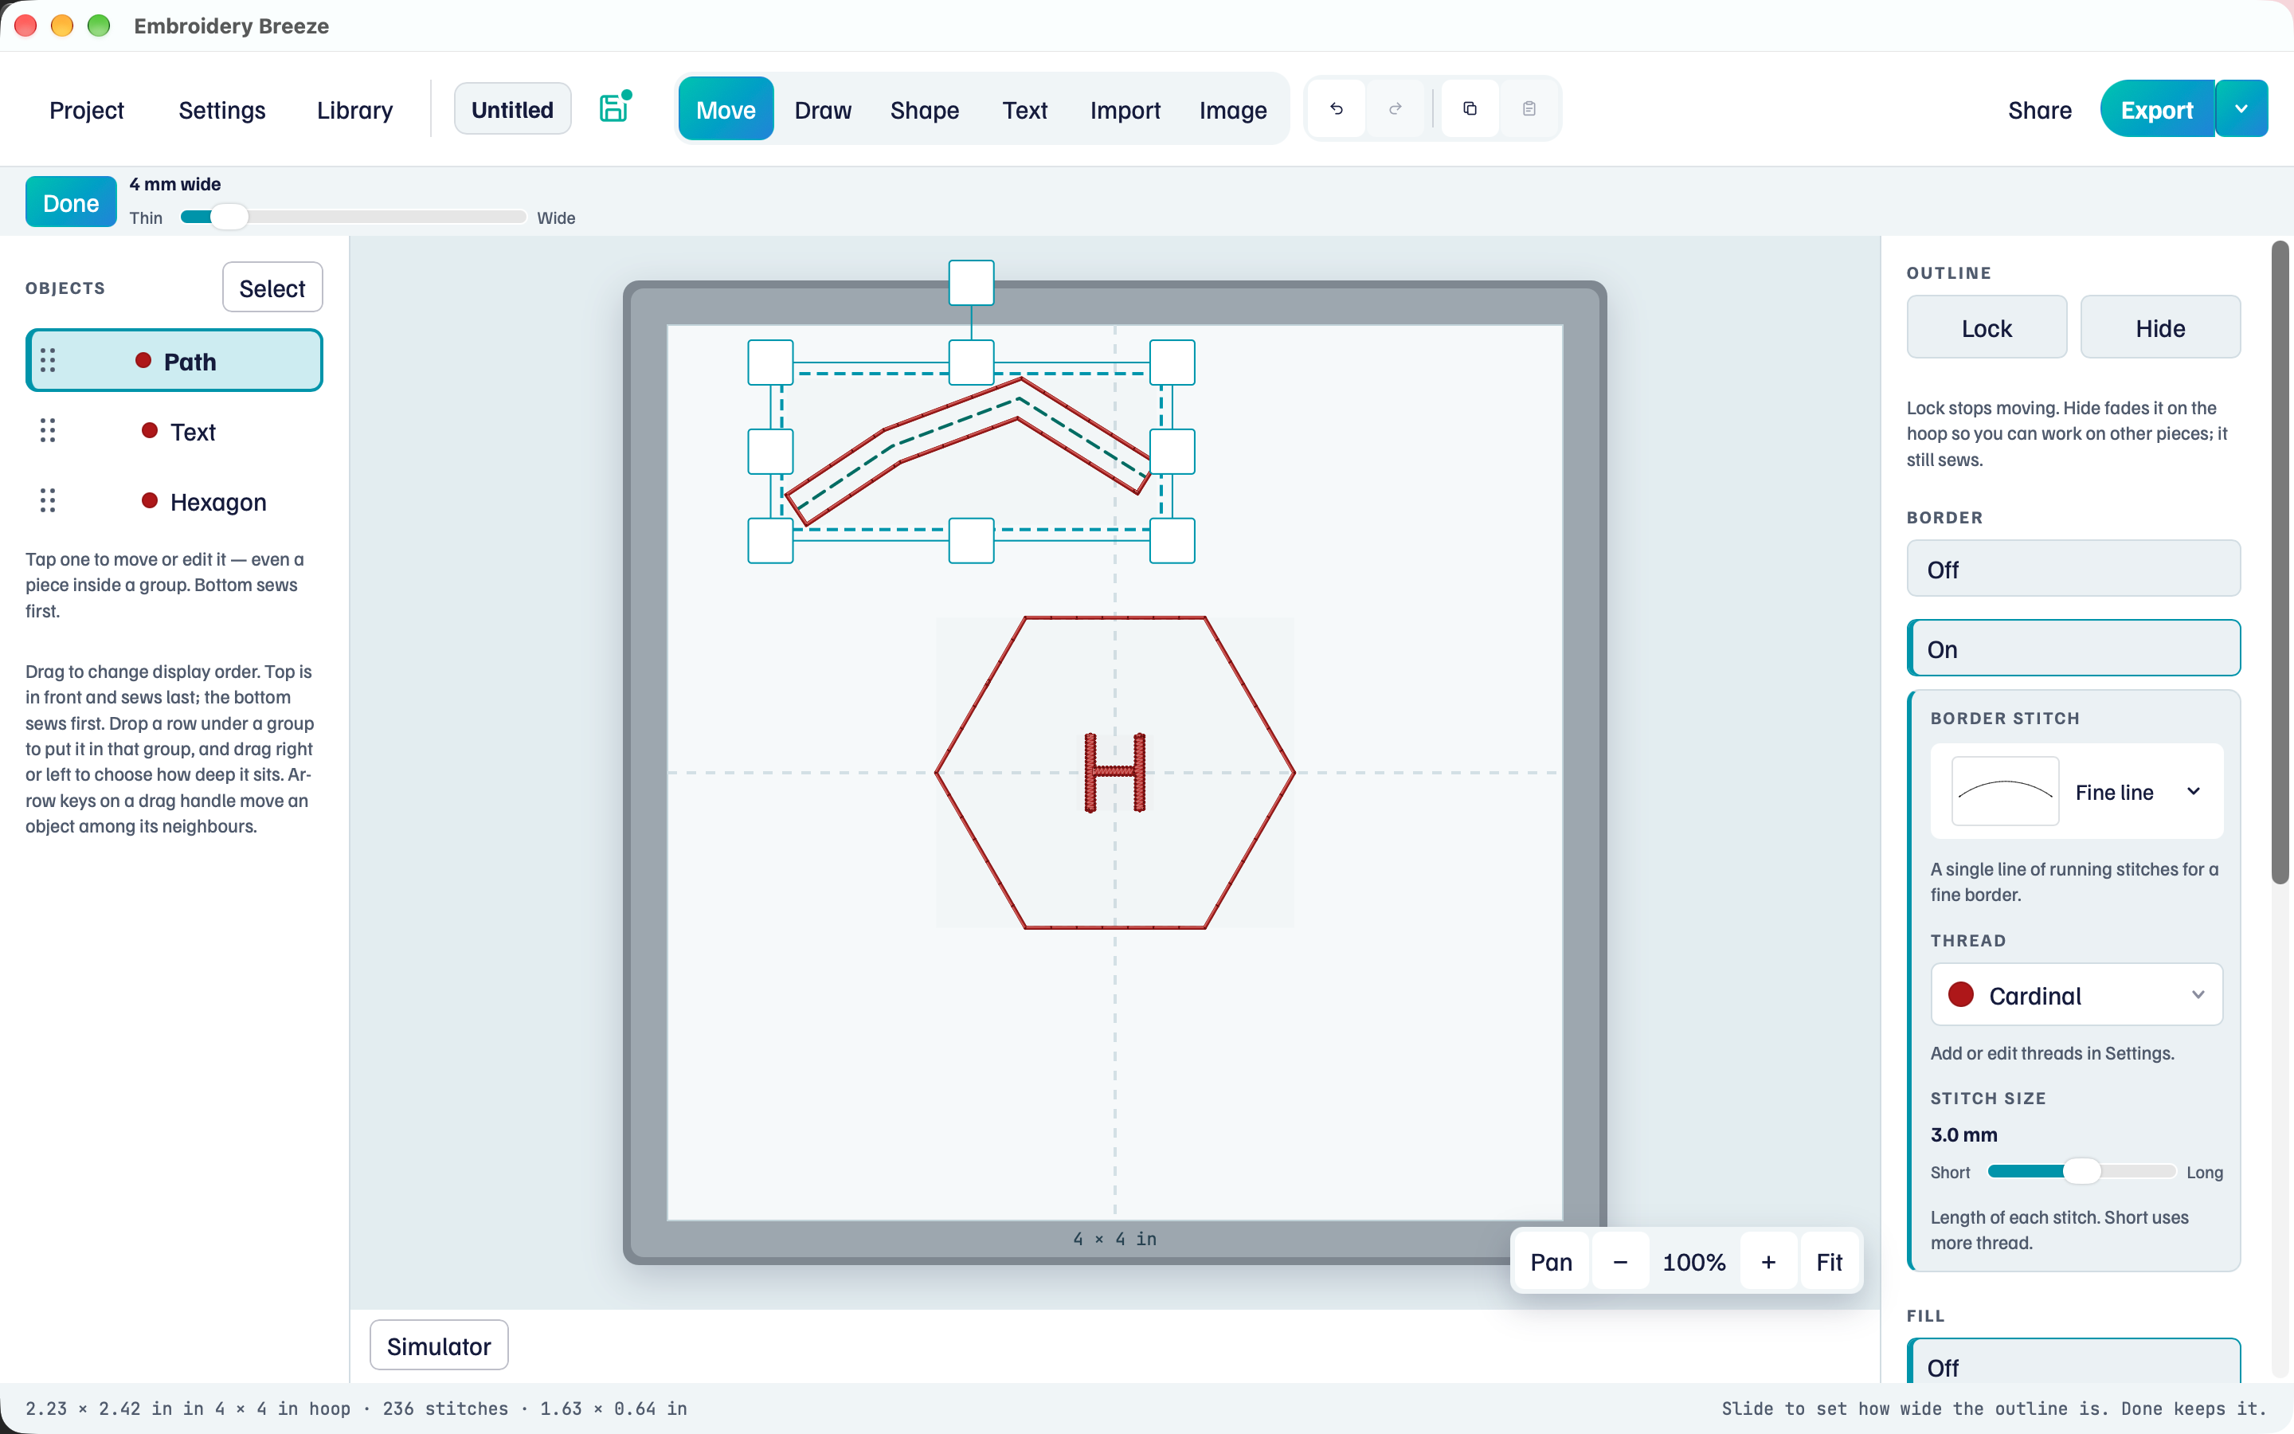Viewport: 2294px width, 1434px height.
Task: Click the rotation handle above the path
Action: pyautogui.click(x=972, y=283)
